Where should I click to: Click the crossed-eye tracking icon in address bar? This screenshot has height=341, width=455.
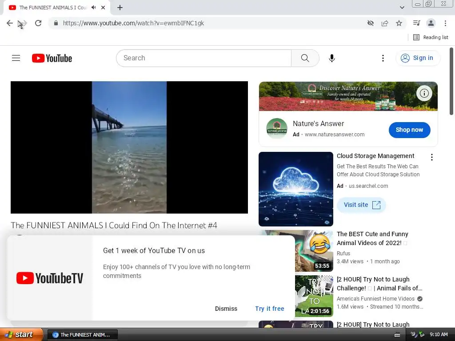[370, 23]
